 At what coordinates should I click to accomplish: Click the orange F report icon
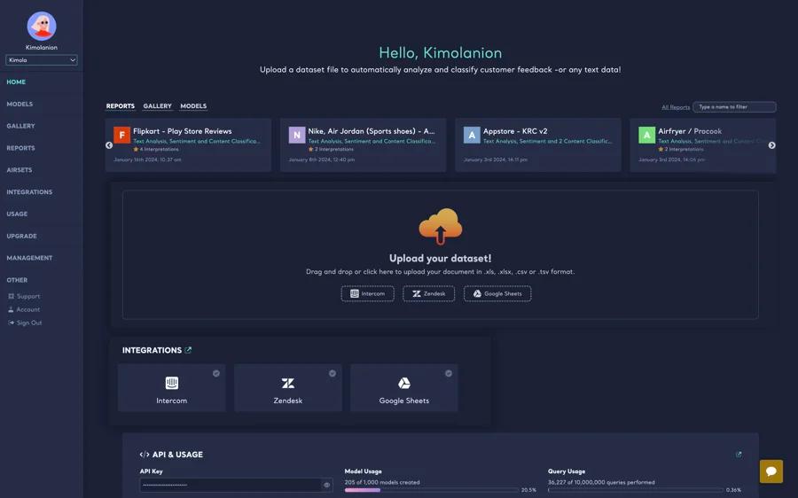122,136
